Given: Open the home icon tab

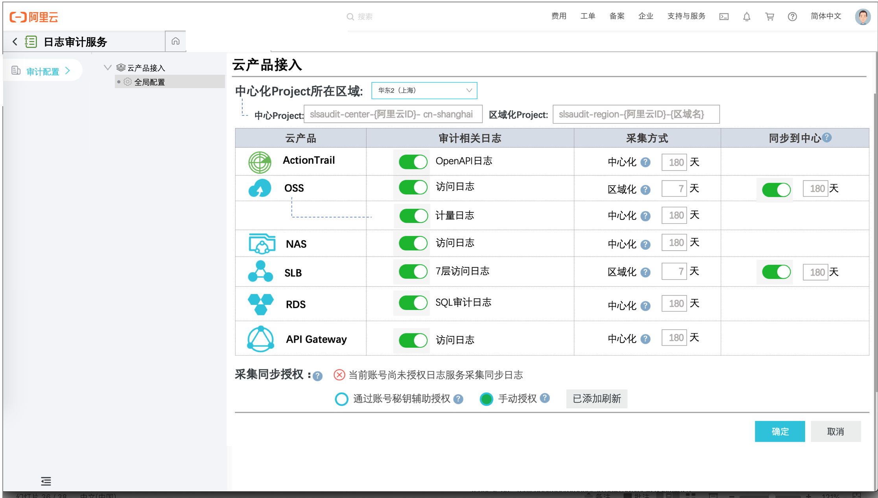Looking at the screenshot, I should [175, 41].
